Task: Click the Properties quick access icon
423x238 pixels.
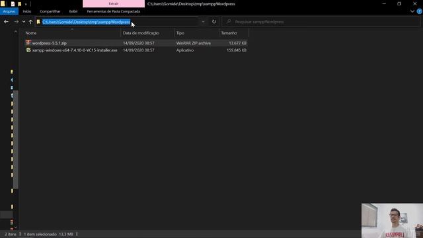Action: click(13, 4)
